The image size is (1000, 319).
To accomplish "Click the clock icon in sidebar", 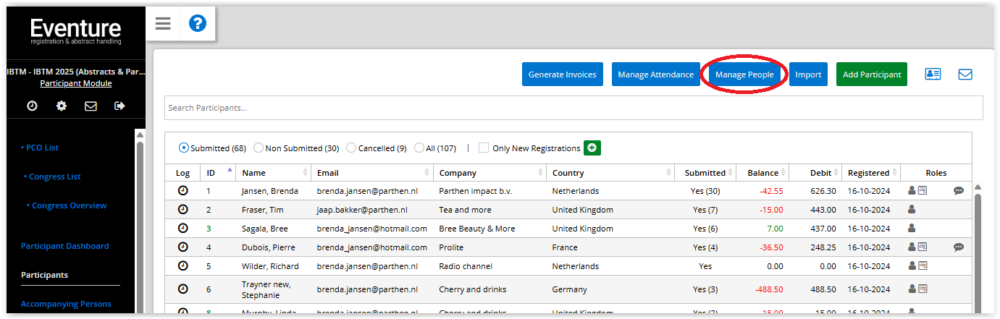I will pyautogui.click(x=32, y=106).
